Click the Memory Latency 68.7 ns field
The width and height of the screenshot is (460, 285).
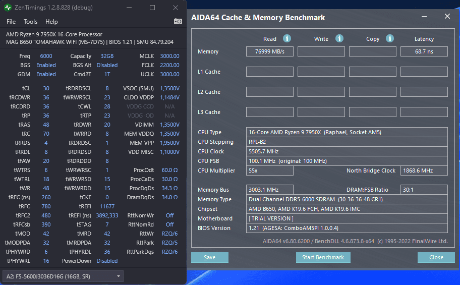pyautogui.click(x=424, y=51)
